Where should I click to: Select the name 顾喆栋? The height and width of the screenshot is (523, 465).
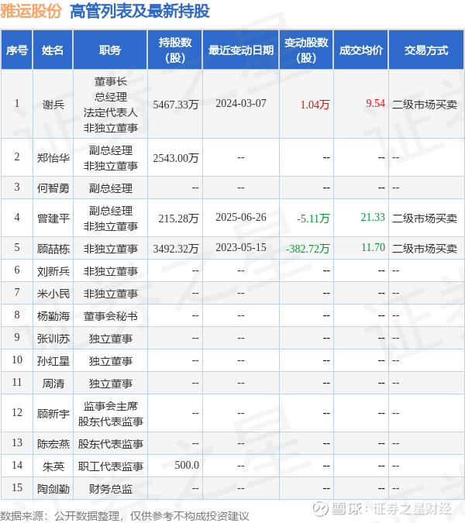coord(53,249)
